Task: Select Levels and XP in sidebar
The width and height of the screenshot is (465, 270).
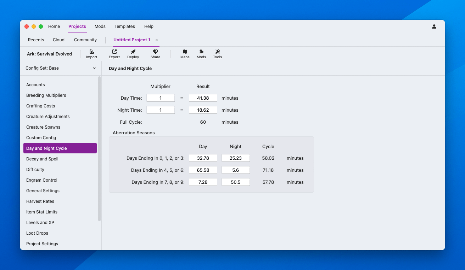Action: click(x=60, y=223)
